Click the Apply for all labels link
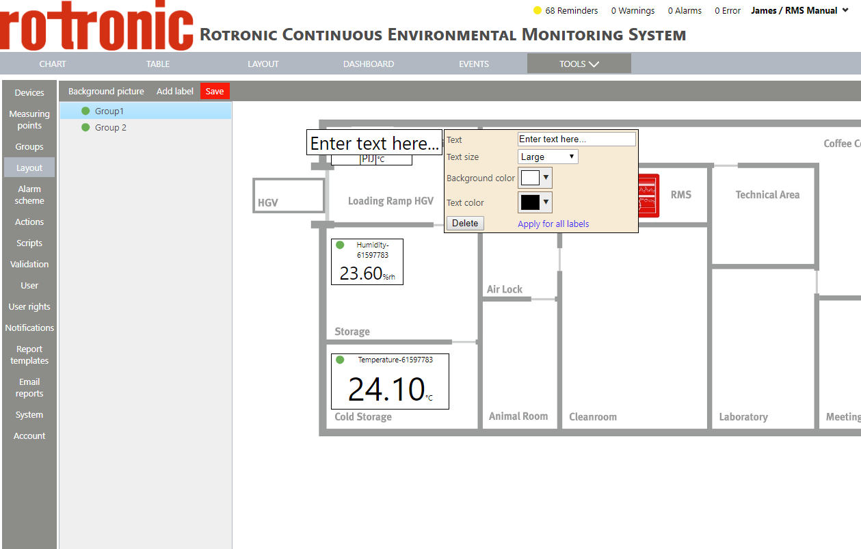 click(553, 224)
